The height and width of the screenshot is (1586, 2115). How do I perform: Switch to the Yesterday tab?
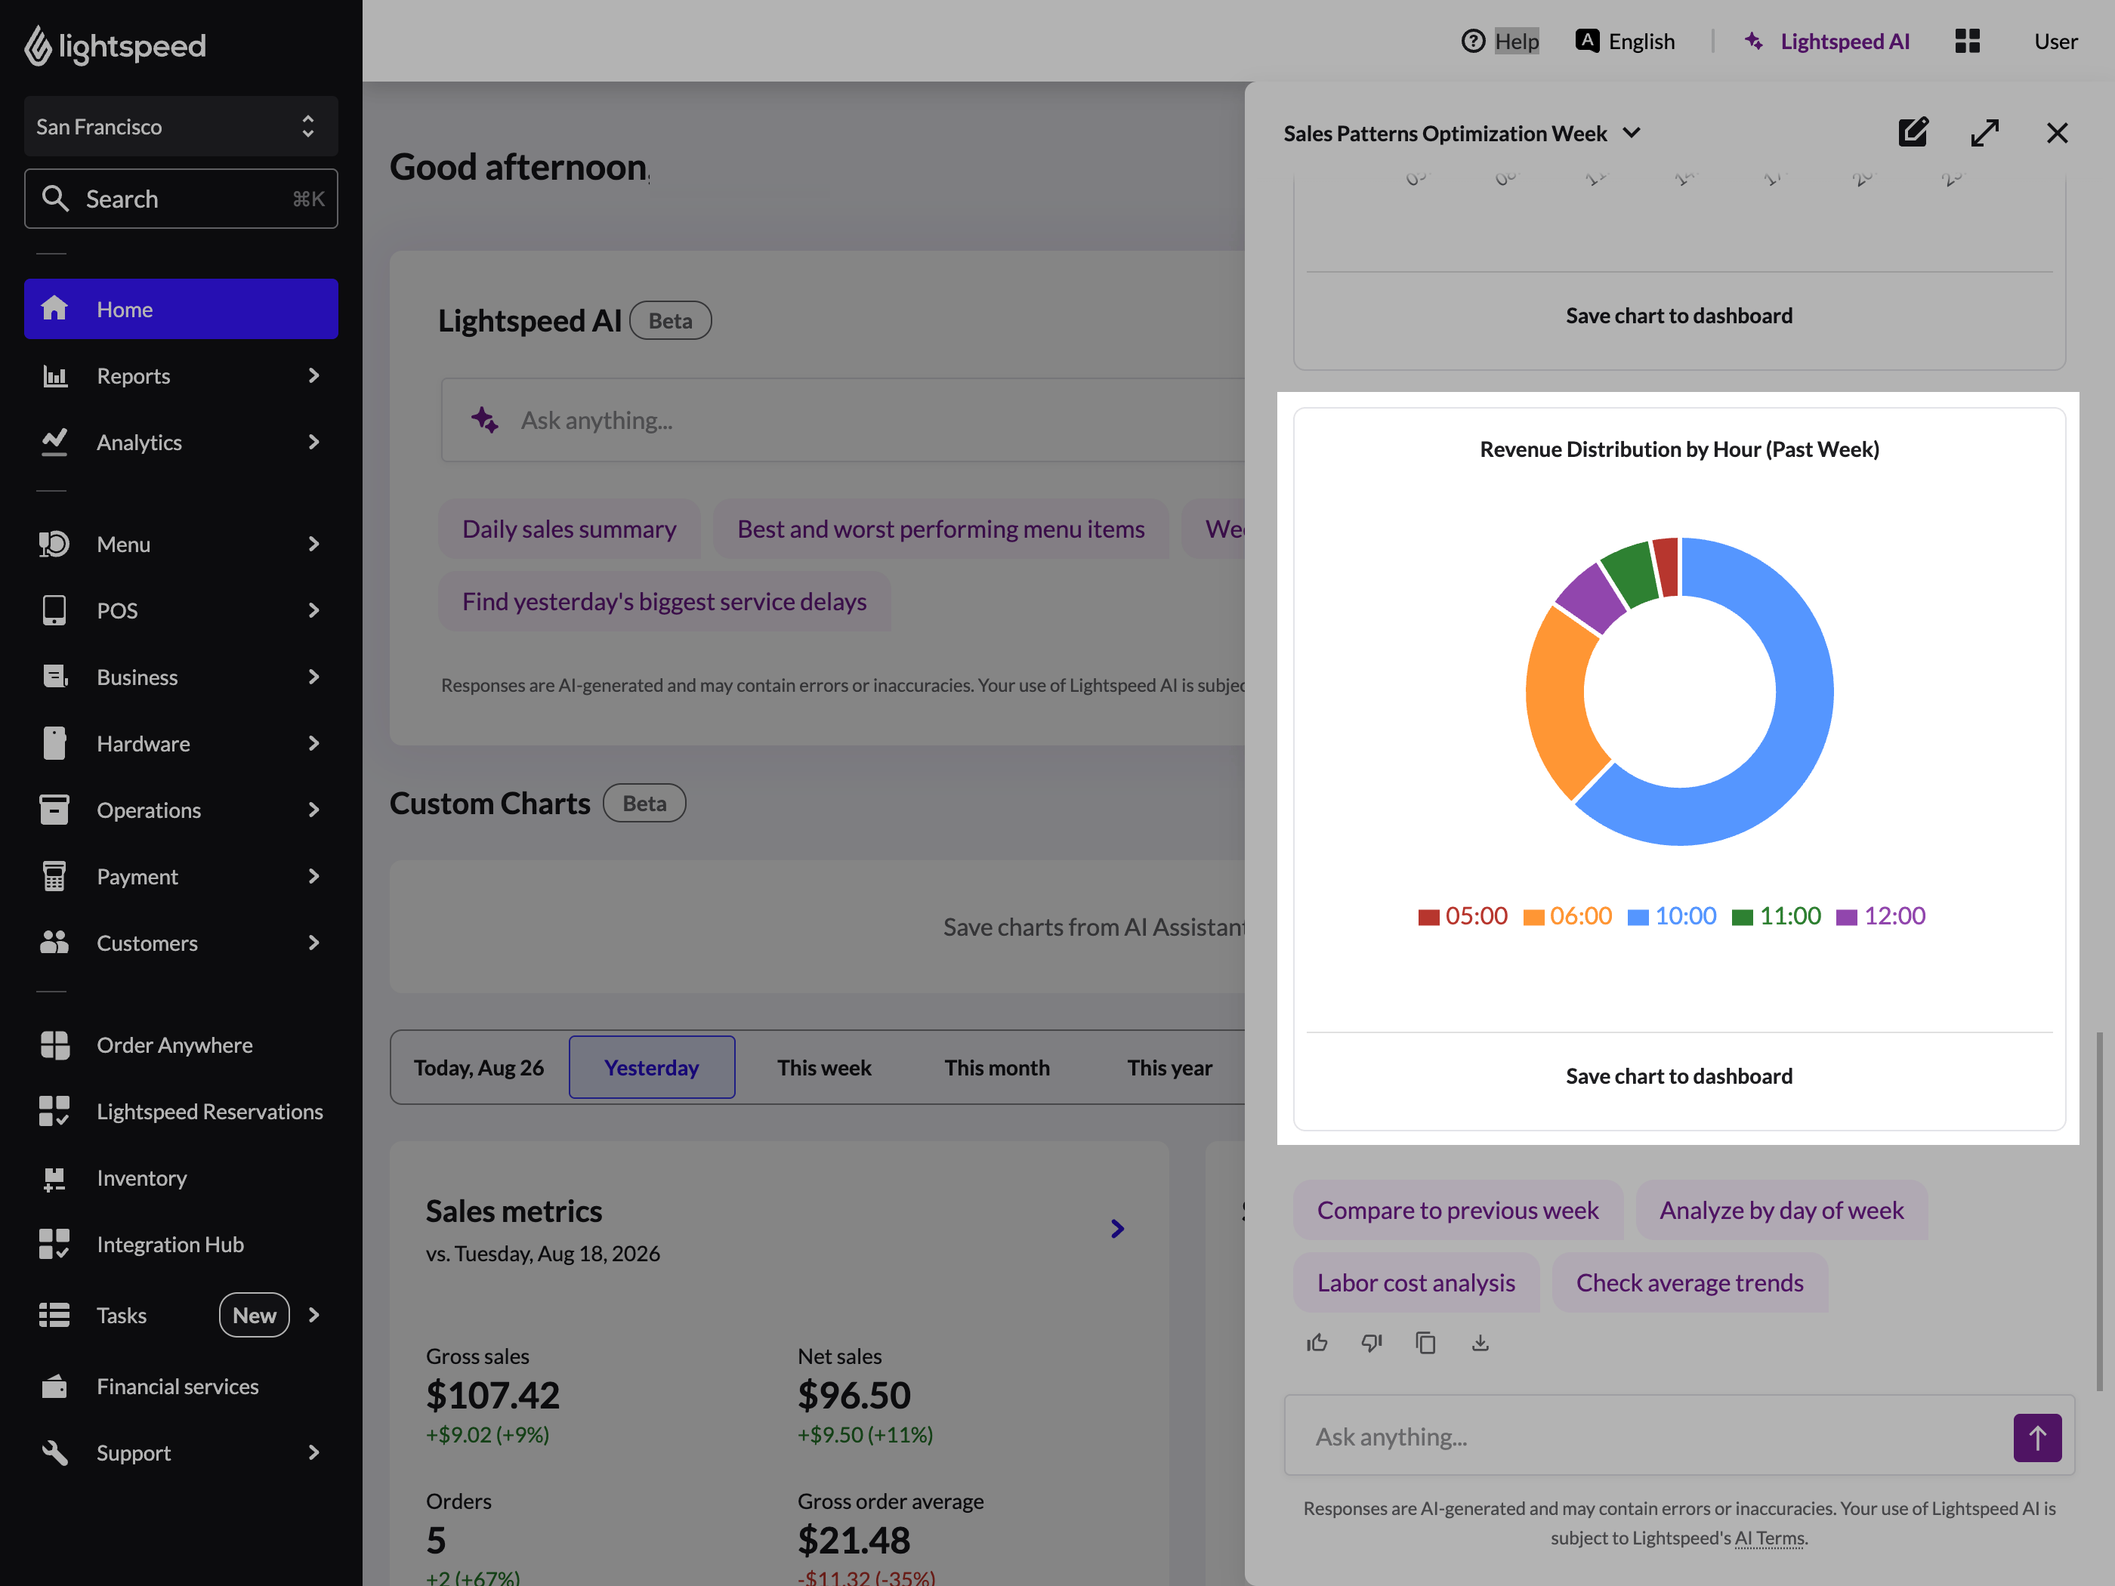click(x=652, y=1067)
